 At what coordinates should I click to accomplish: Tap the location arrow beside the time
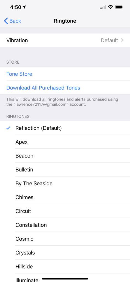pyautogui.click(x=24, y=7)
